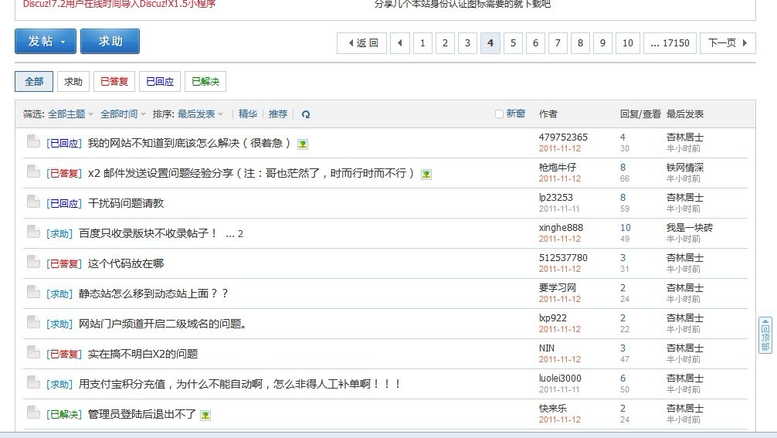Click the folder icon of the 干扰码问题请教 thread
This screenshot has height=438, width=777.
click(33, 202)
